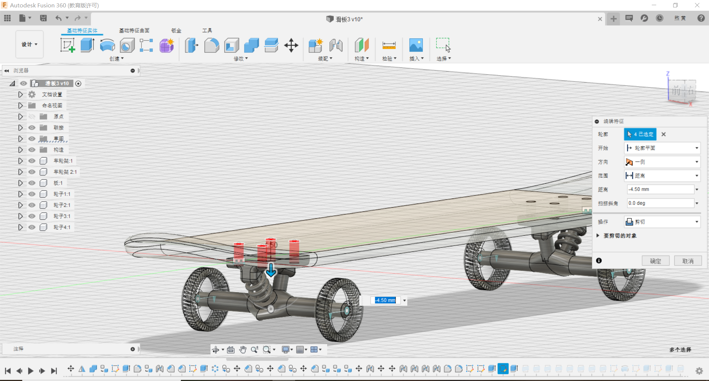Switch to the 基础特征曲面 tab
709x381 pixels.
click(x=134, y=31)
